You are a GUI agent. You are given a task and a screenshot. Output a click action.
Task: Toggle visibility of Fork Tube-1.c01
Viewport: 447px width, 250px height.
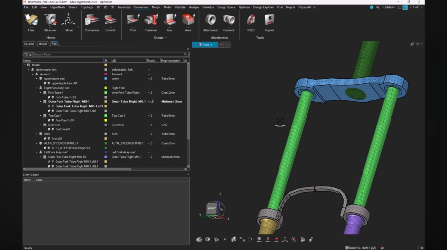(x=49, y=97)
